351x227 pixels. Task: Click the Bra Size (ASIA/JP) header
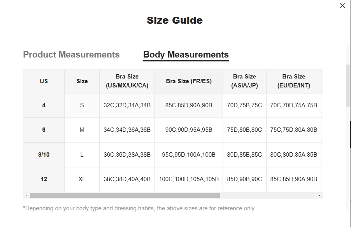[244, 81]
